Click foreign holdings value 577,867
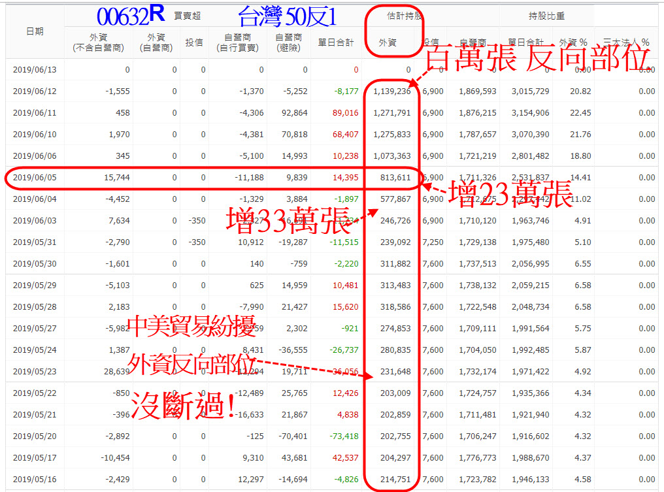Screen dimensions: 664x492 click(395, 199)
